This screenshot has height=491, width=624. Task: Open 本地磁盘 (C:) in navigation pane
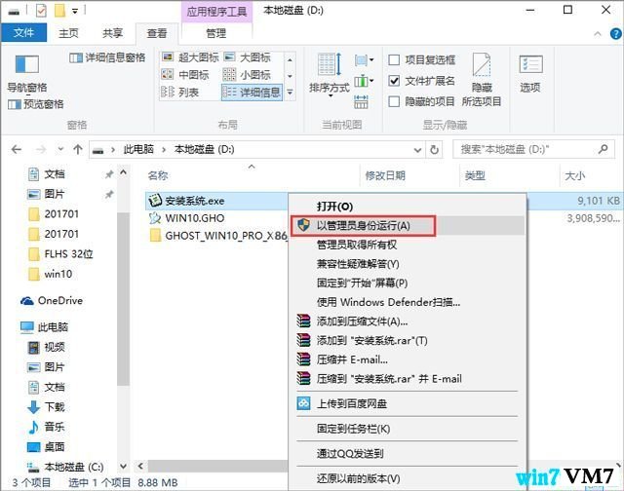click(65, 467)
